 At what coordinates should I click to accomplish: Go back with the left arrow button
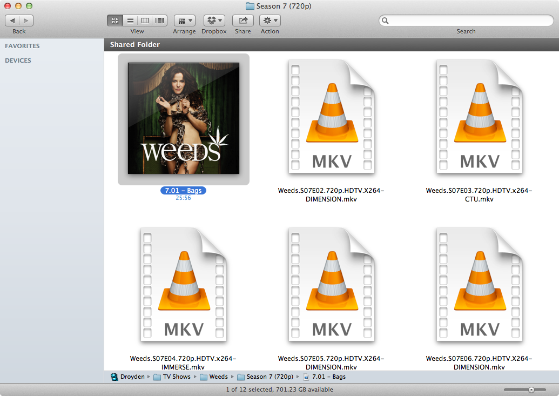pyautogui.click(x=12, y=21)
